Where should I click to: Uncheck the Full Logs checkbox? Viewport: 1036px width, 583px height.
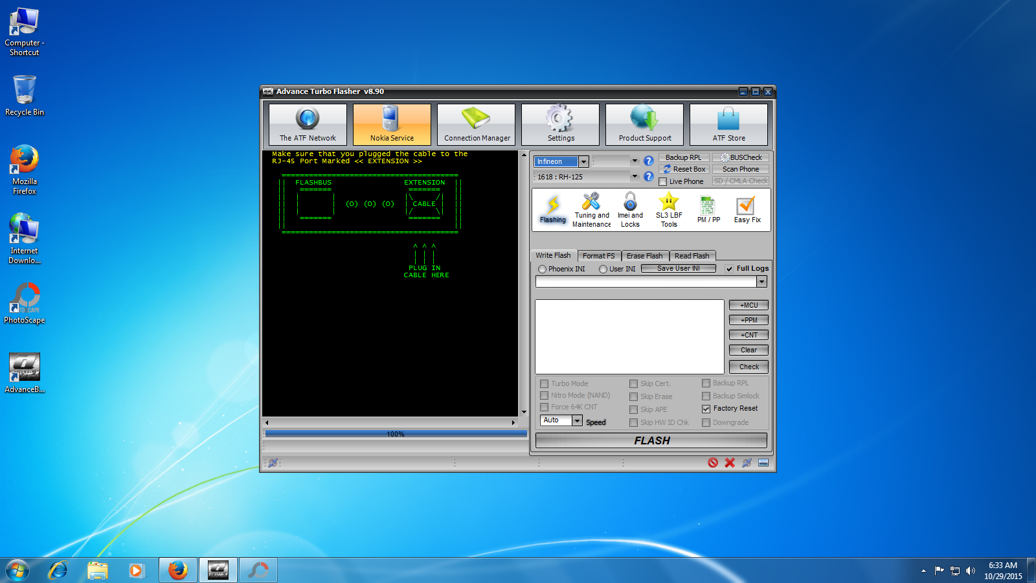click(730, 269)
